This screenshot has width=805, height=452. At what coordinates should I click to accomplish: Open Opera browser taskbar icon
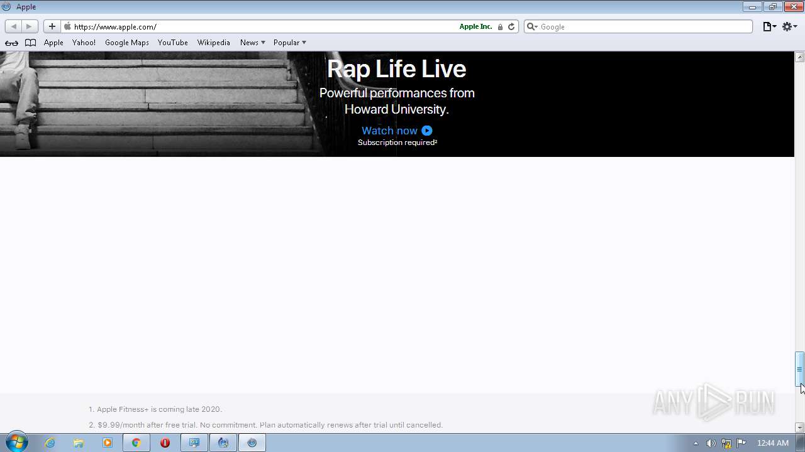point(165,443)
